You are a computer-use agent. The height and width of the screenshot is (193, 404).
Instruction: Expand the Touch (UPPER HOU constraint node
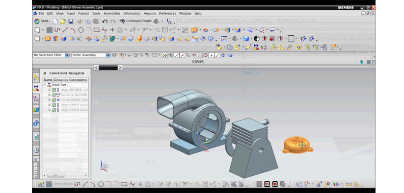pos(49,100)
